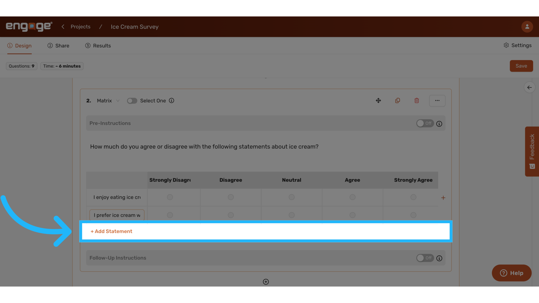Viewport: 539px width, 303px height.
Task: Turn on the Pre-Instructions toggle
Action: pos(425,123)
